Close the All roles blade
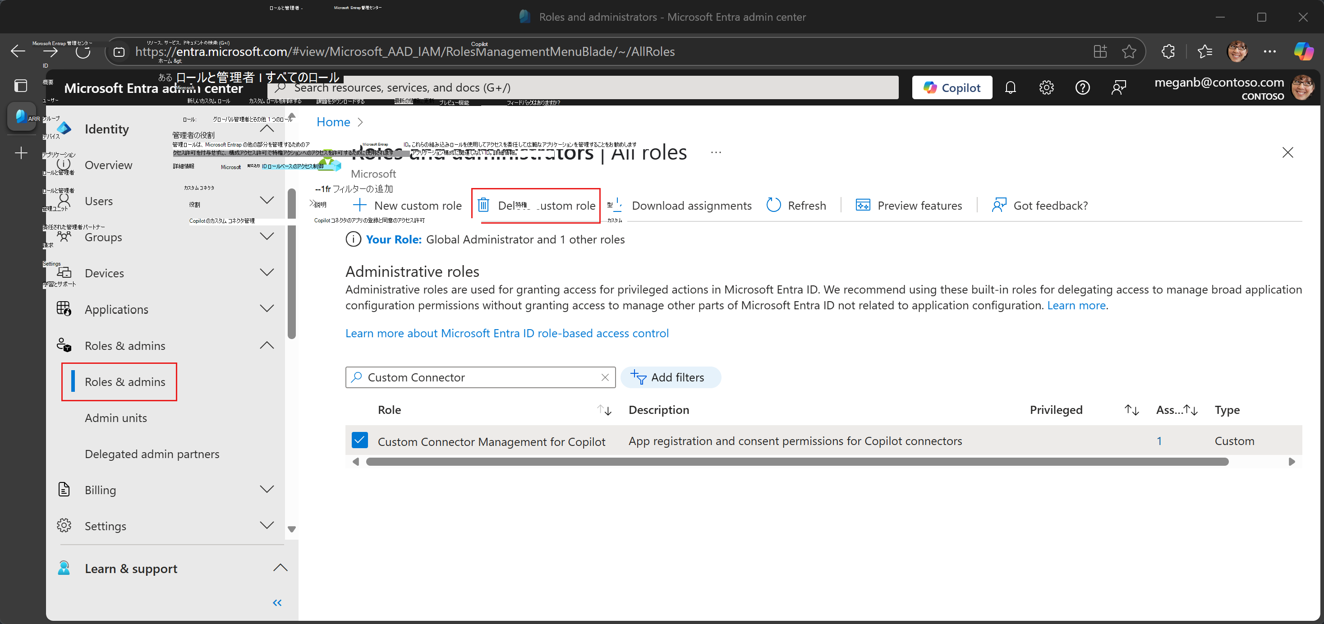 click(x=1287, y=152)
